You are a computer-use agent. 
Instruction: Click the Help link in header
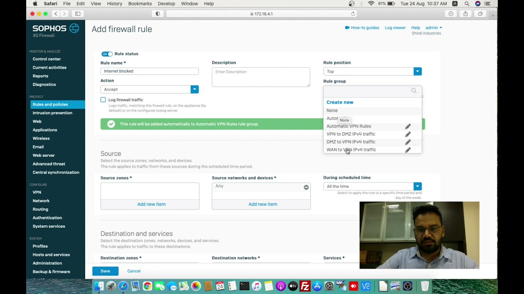coord(416,28)
